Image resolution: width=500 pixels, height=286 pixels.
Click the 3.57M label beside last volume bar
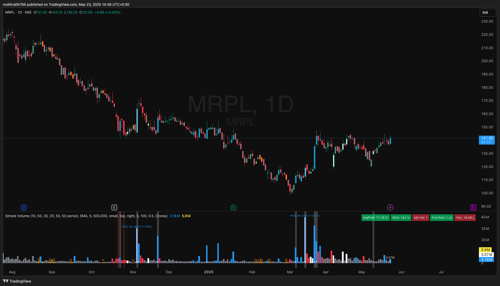[390, 258]
